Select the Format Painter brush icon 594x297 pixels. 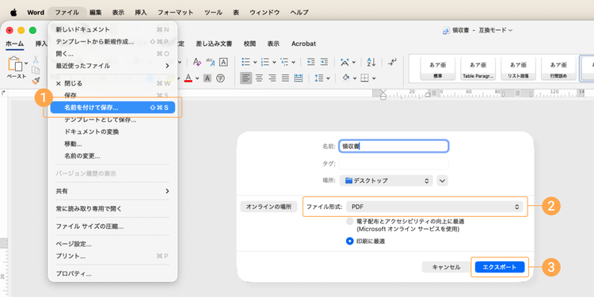coord(36,80)
